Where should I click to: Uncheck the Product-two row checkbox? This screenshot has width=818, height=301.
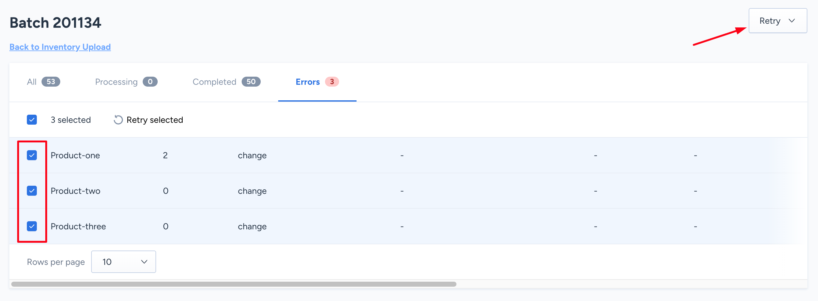pos(32,191)
